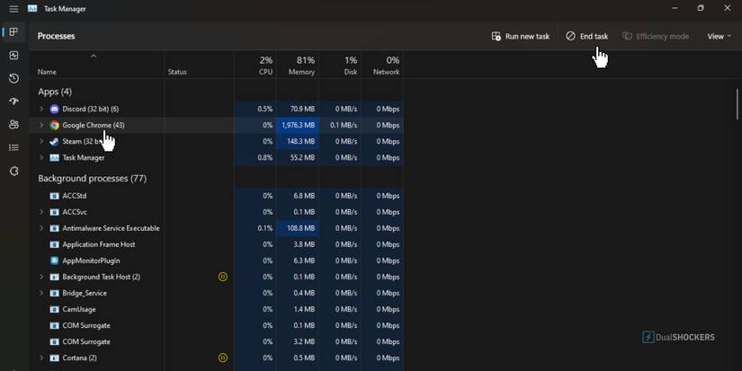Click the Steam app icon
Screen dimensions: 742x371
pyautogui.click(x=55, y=141)
